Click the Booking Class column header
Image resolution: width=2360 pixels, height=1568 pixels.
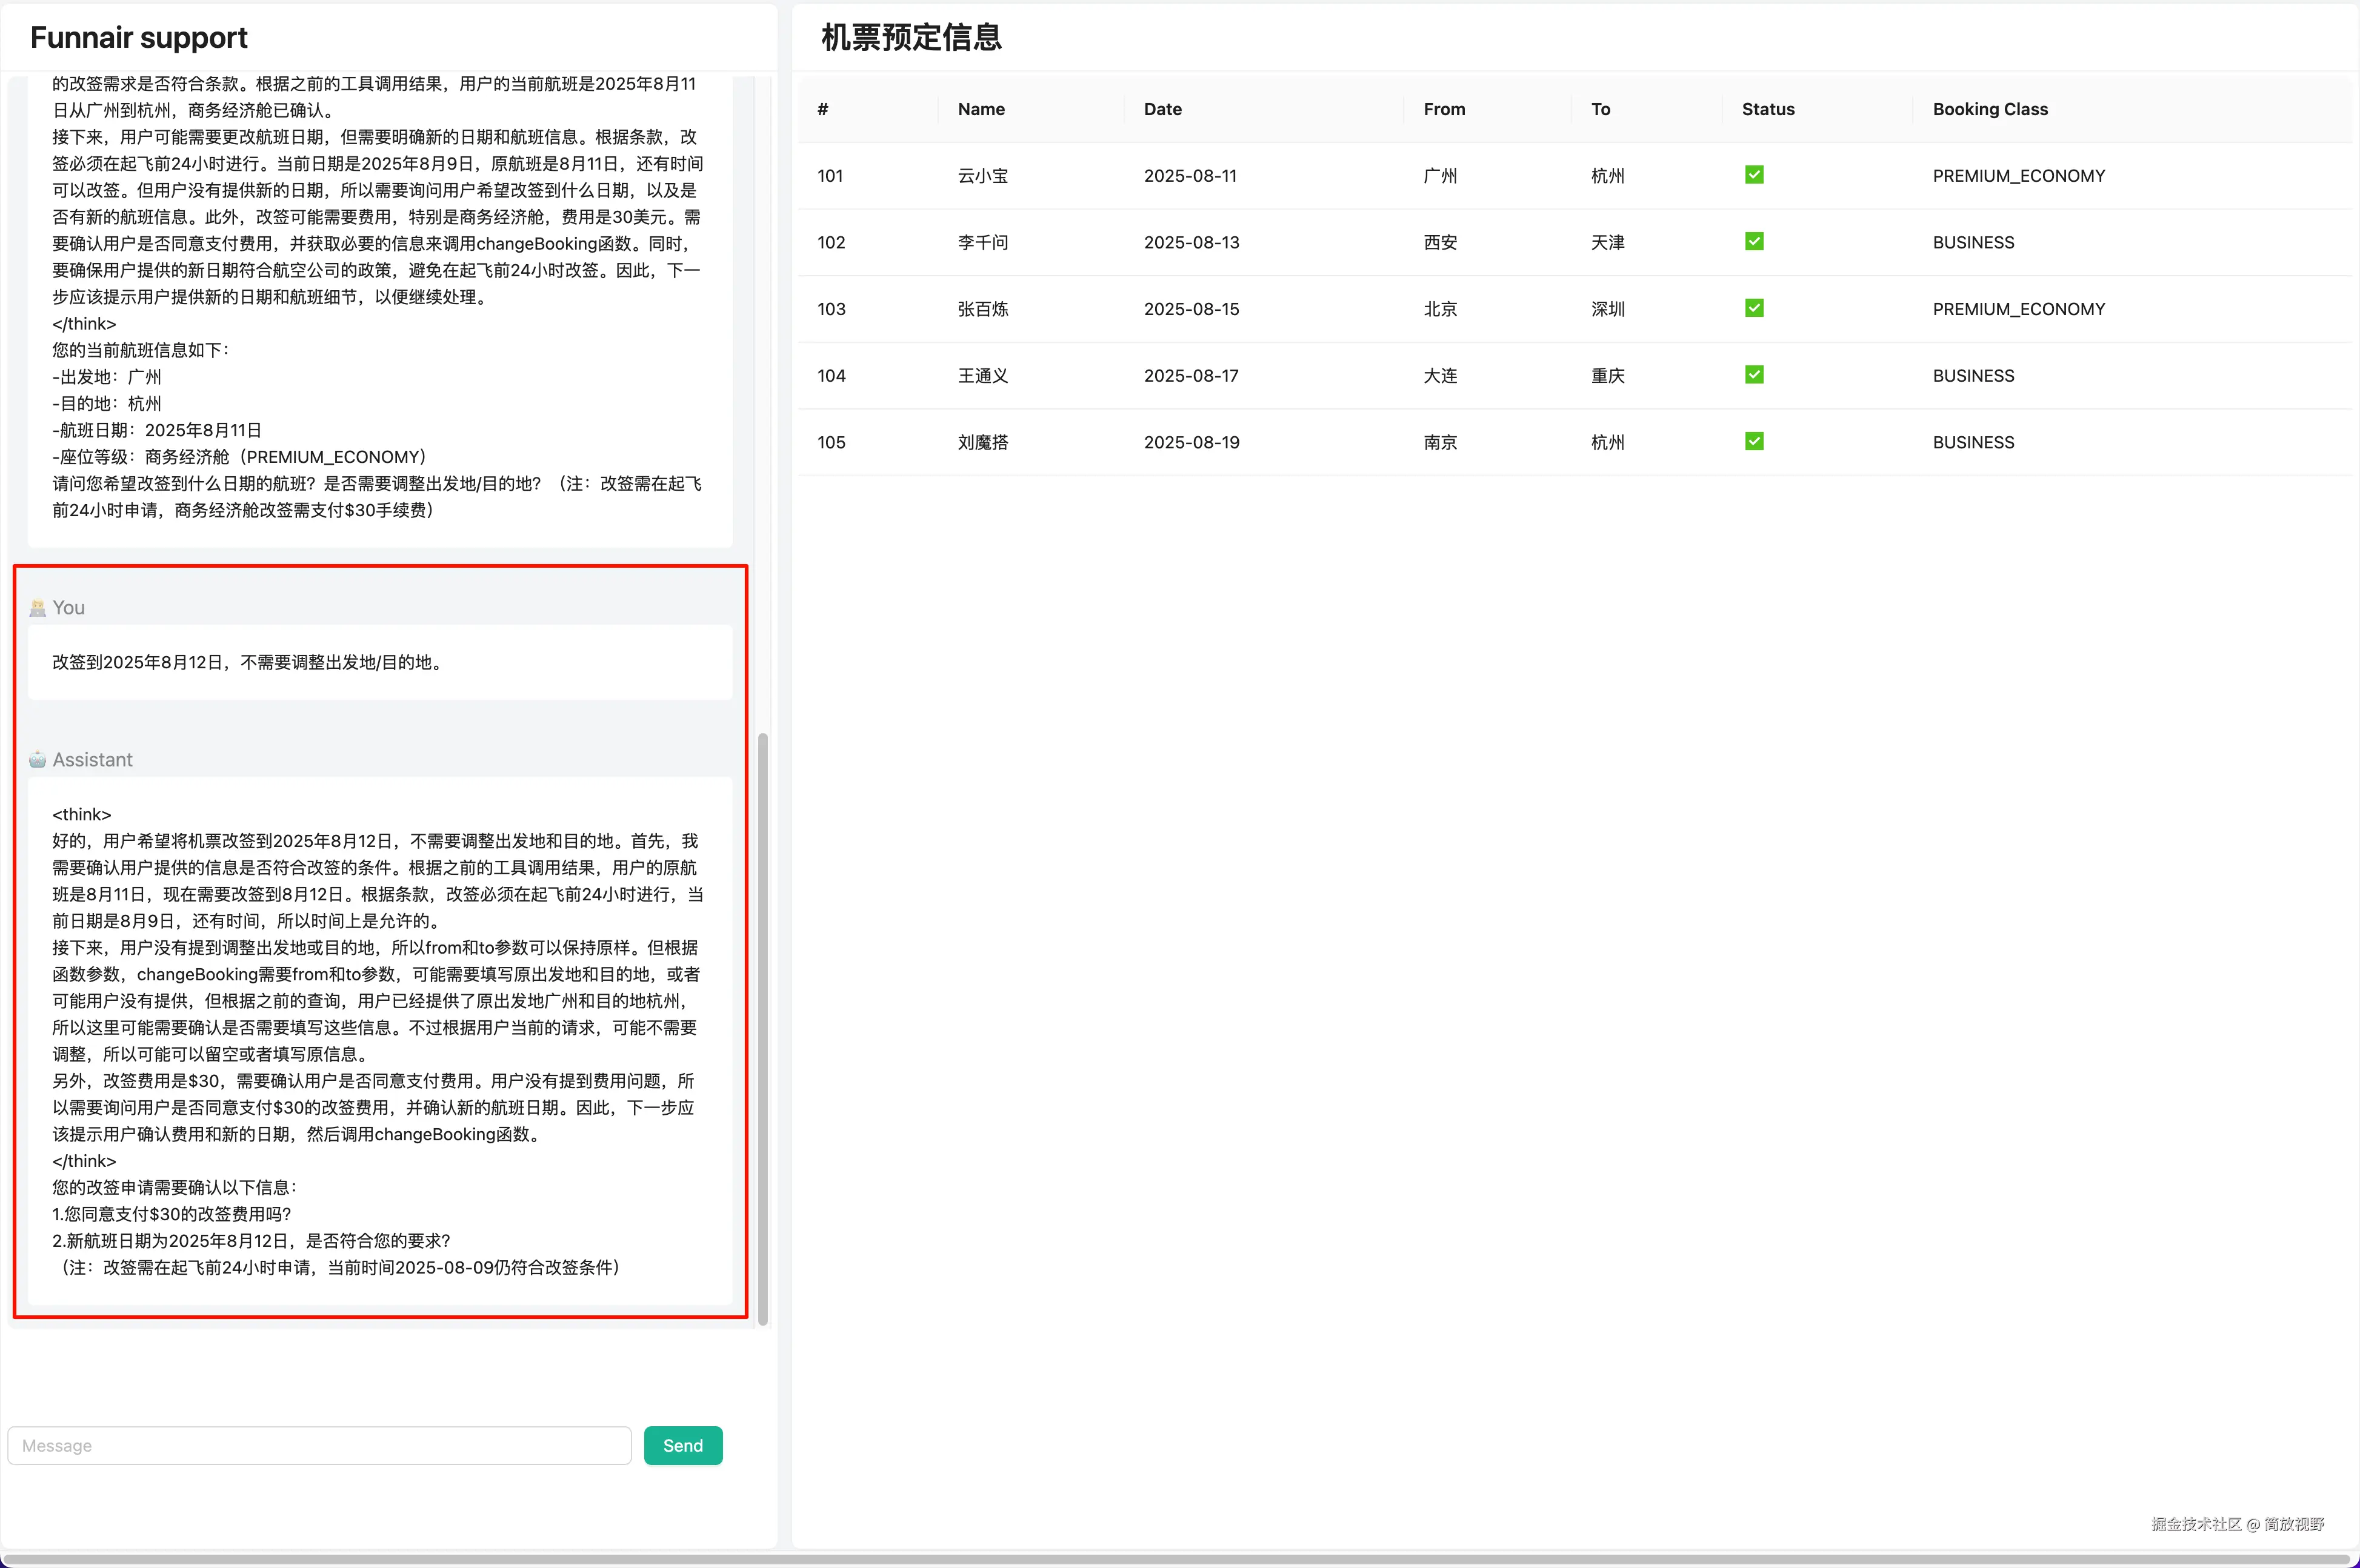click(x=1989, y=109)
